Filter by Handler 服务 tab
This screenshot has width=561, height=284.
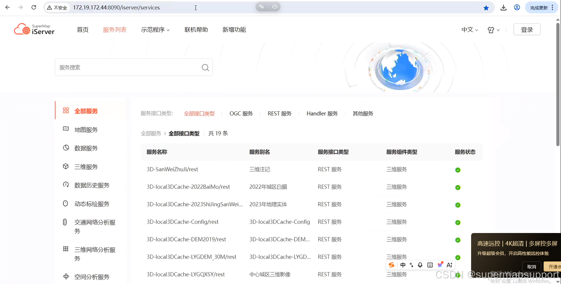(x=322, y=114)
